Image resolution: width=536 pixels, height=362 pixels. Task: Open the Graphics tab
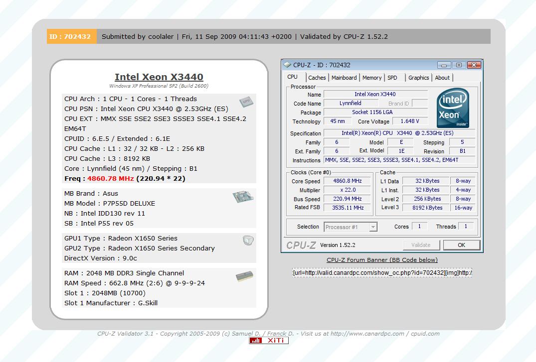(x=418, y=78)
